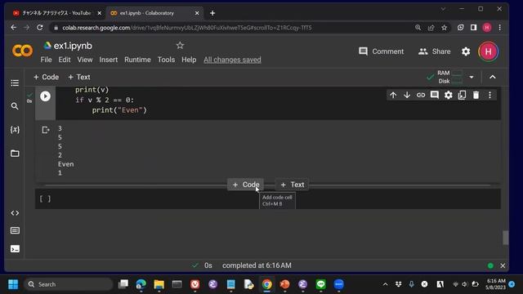Bookmark this page star icon

[x=444, y=28]
